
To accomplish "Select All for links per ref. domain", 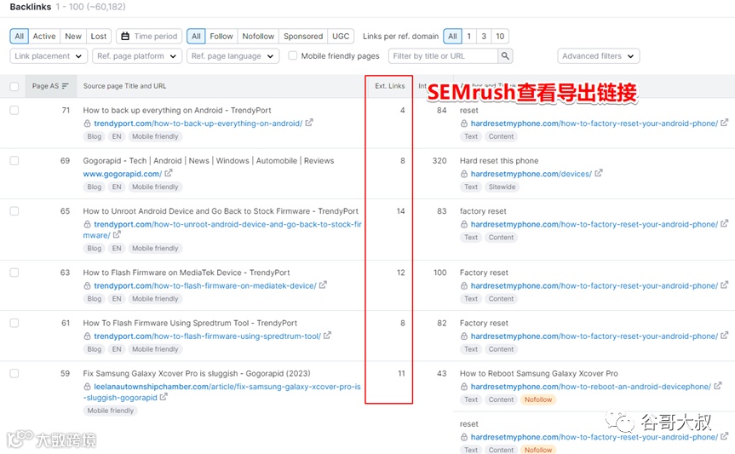I will point(452,36).
